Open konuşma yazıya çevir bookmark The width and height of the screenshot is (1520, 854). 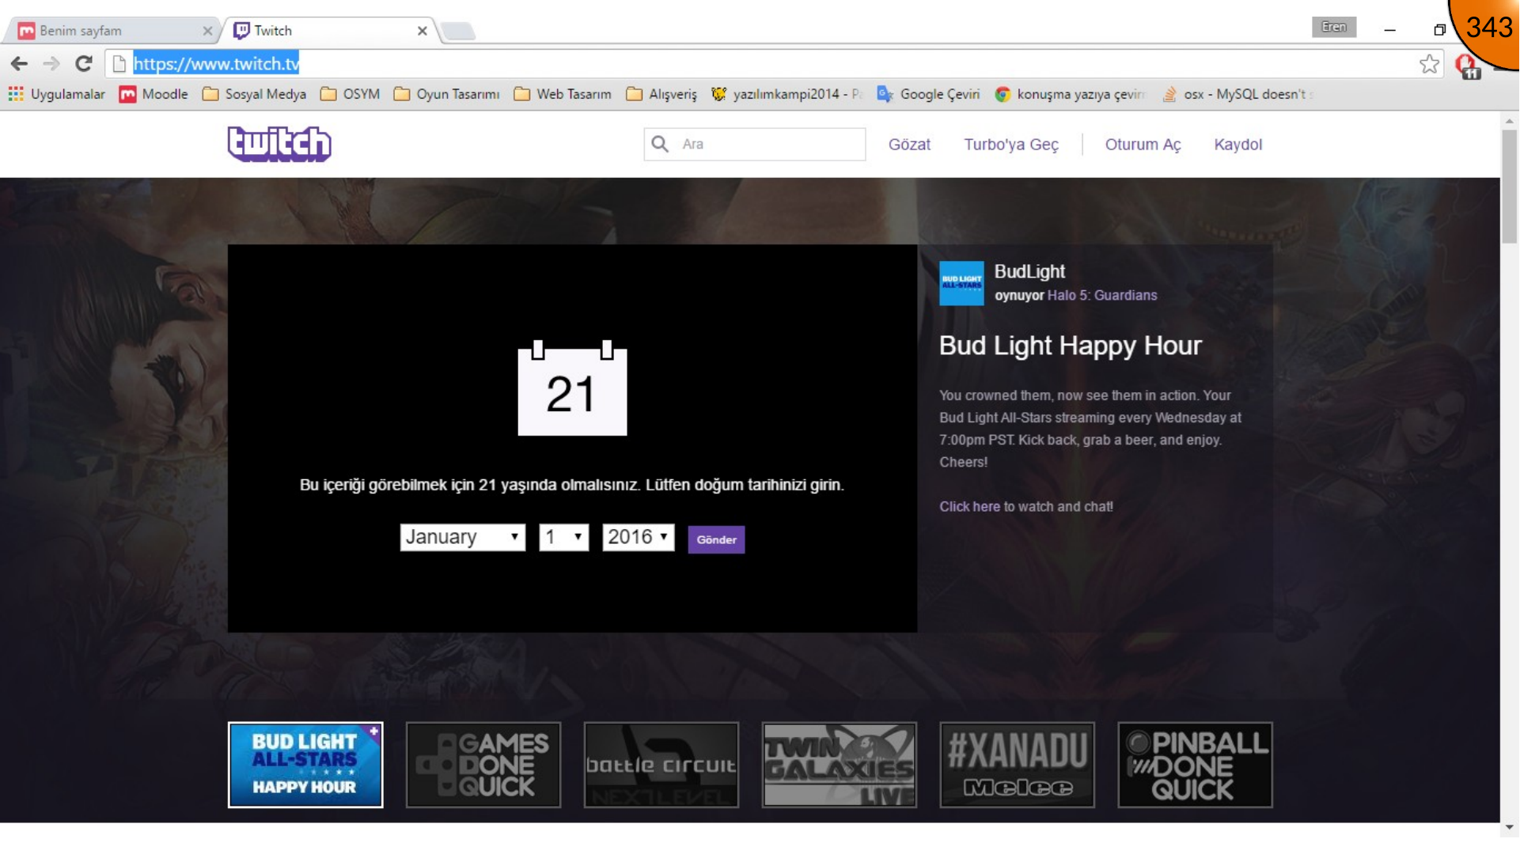tap(1070, 94)
